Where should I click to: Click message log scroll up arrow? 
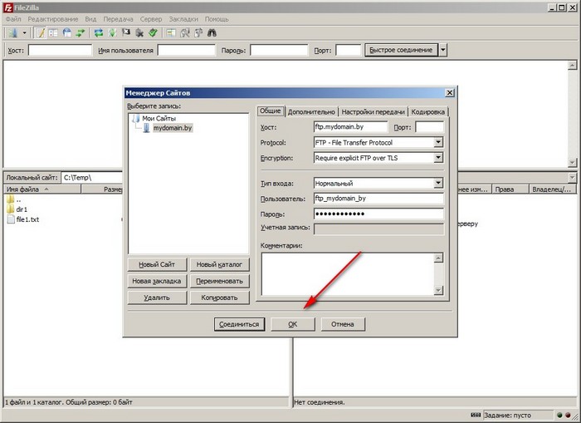tap(573, 66)
